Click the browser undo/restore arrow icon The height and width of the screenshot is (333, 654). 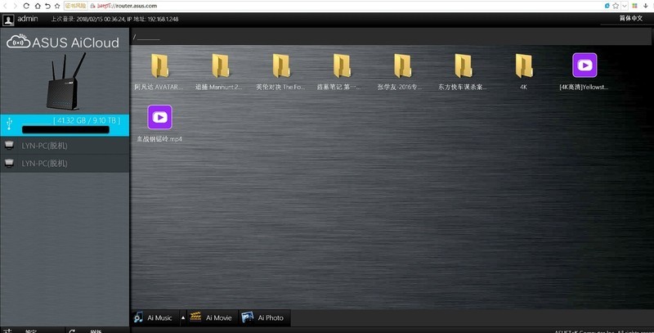(x=47, y=6)
